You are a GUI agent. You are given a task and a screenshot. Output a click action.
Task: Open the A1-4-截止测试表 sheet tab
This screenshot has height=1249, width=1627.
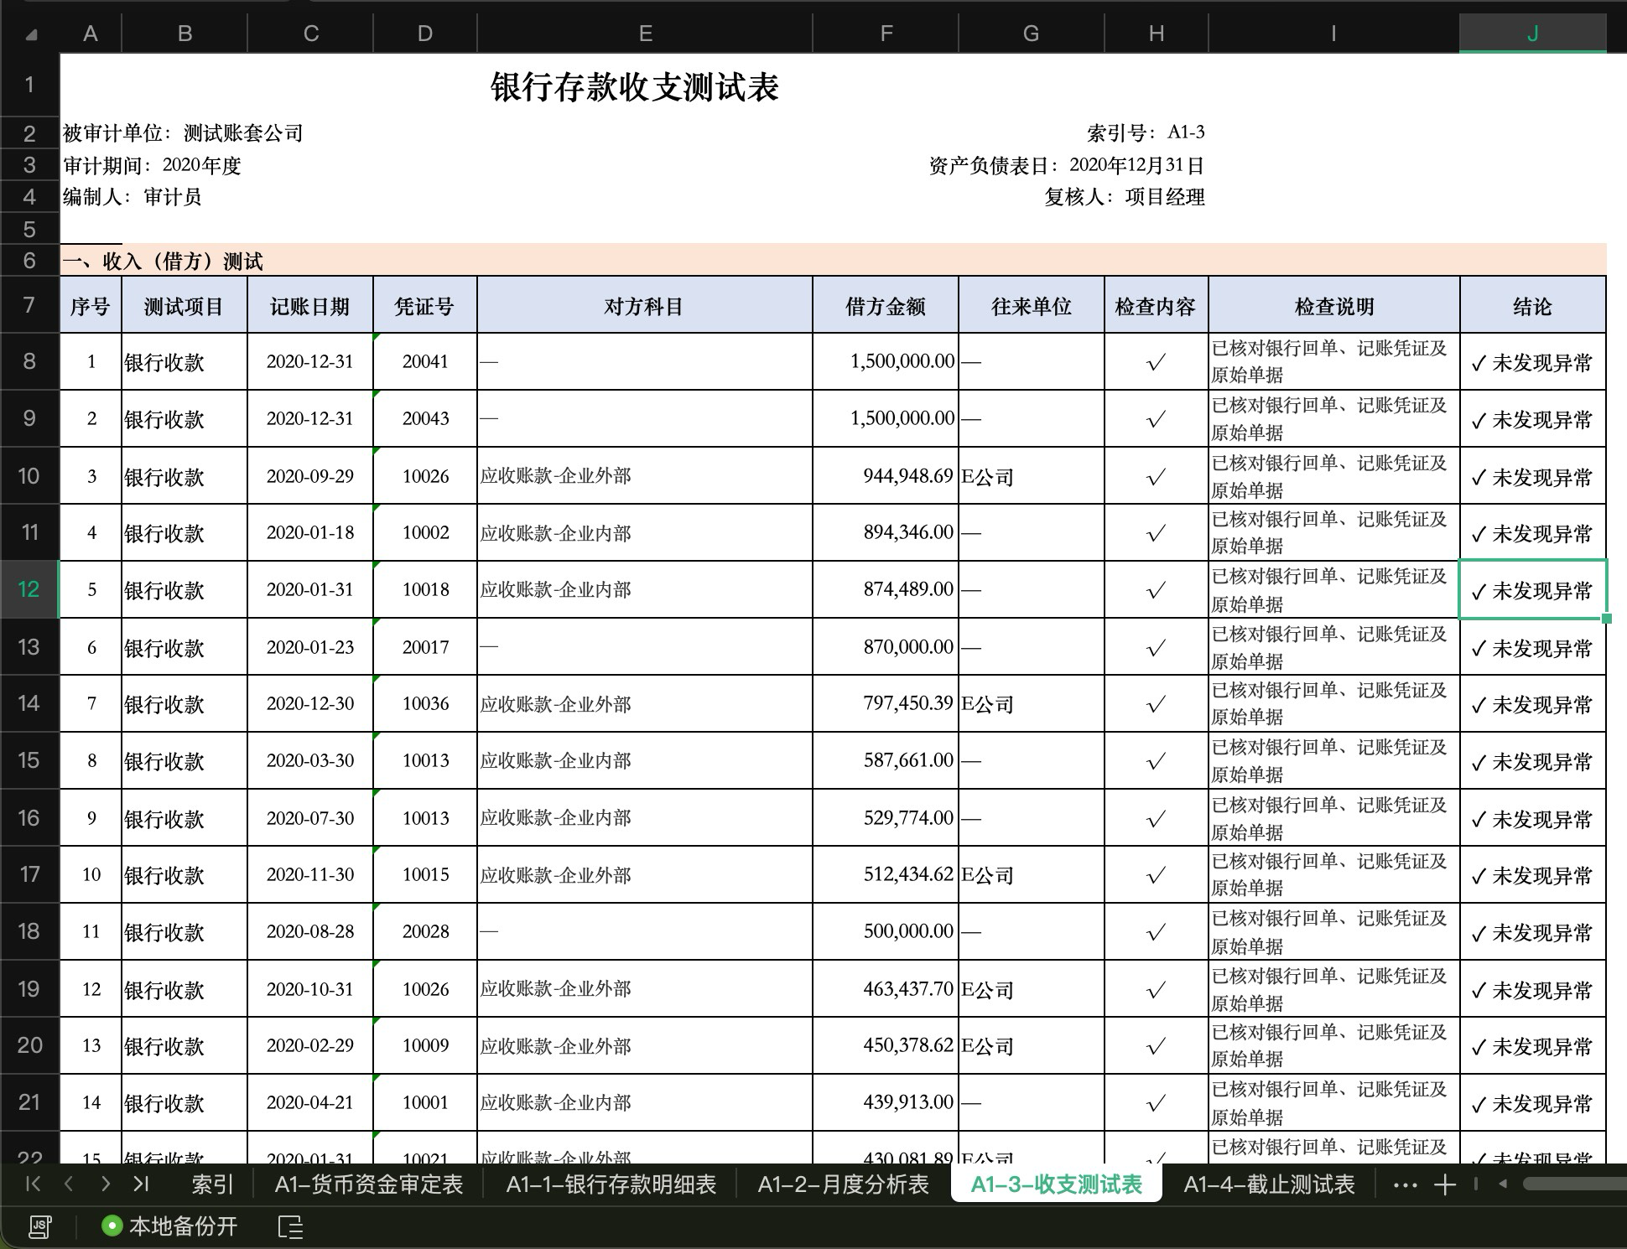1270,1184
